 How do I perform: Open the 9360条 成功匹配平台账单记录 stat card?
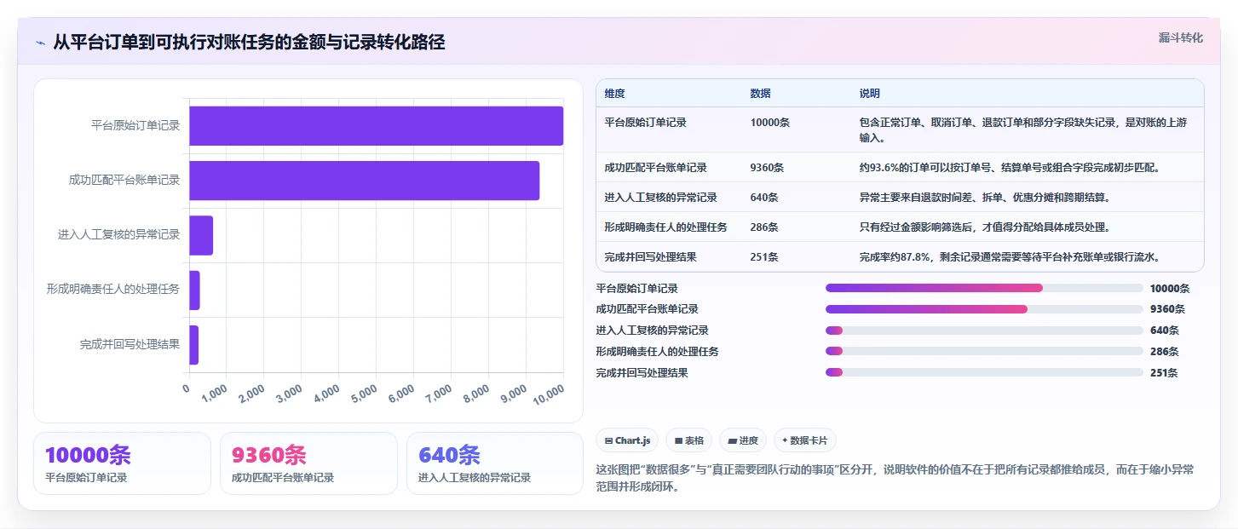(x=308, y=463)
